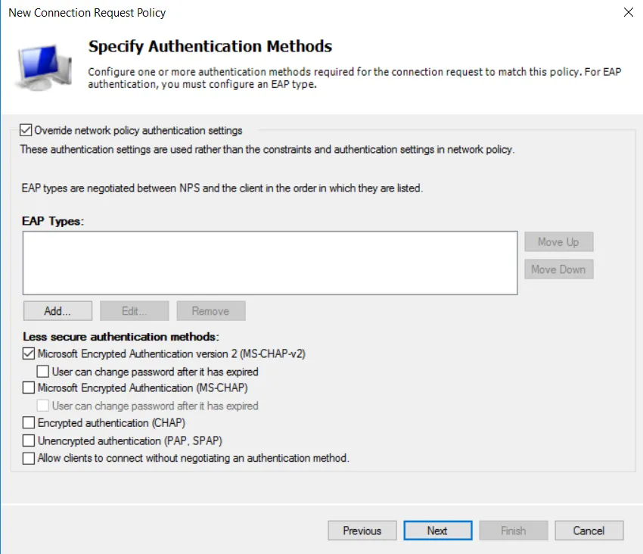643x554 pixels.
Task: Click Next to continue the wizard
Action: tap(437, 530)
